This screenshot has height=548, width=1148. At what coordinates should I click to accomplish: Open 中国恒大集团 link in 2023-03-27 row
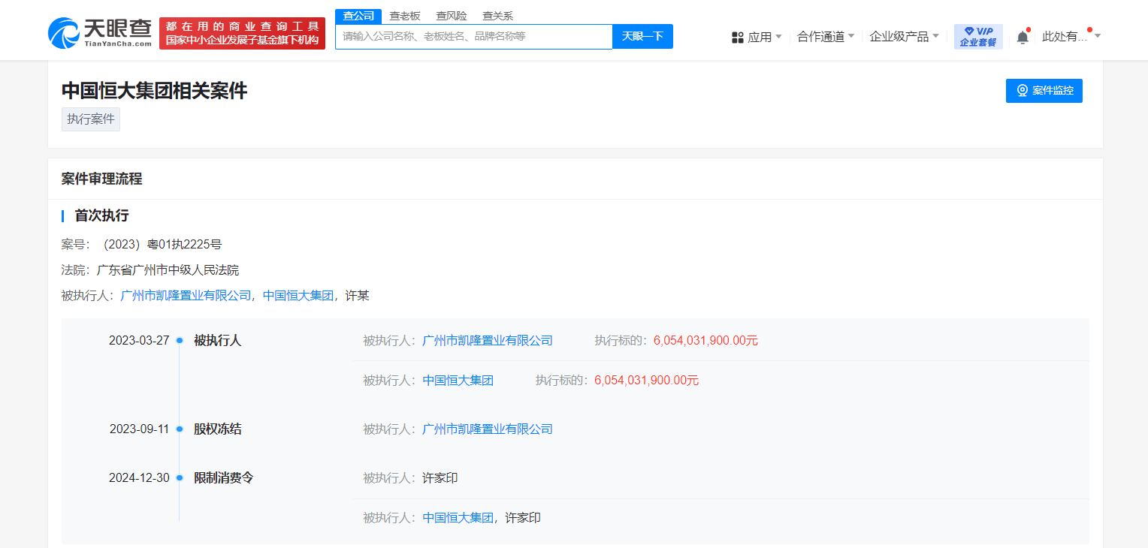coord(458,380)
